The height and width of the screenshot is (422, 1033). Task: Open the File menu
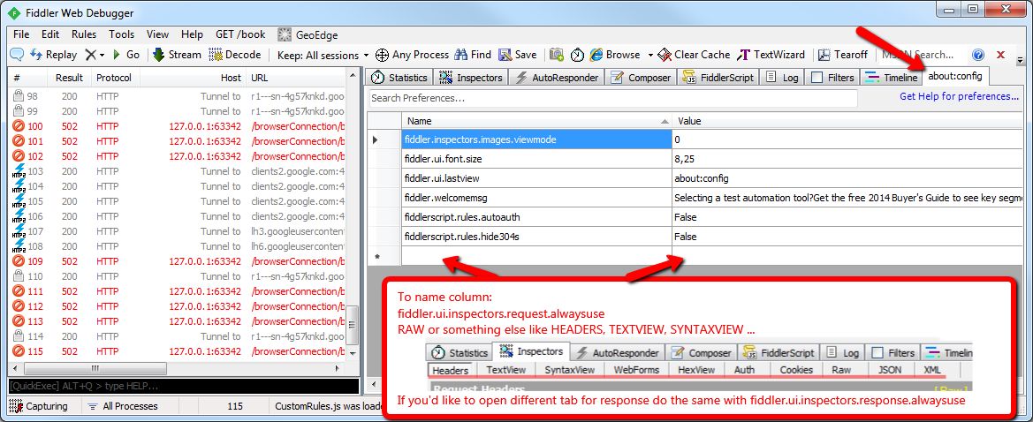(x=21, y=34)
